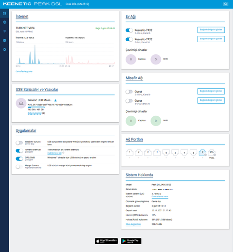
Task: Click the USB drive disk icon
Action: click(21, 103)
